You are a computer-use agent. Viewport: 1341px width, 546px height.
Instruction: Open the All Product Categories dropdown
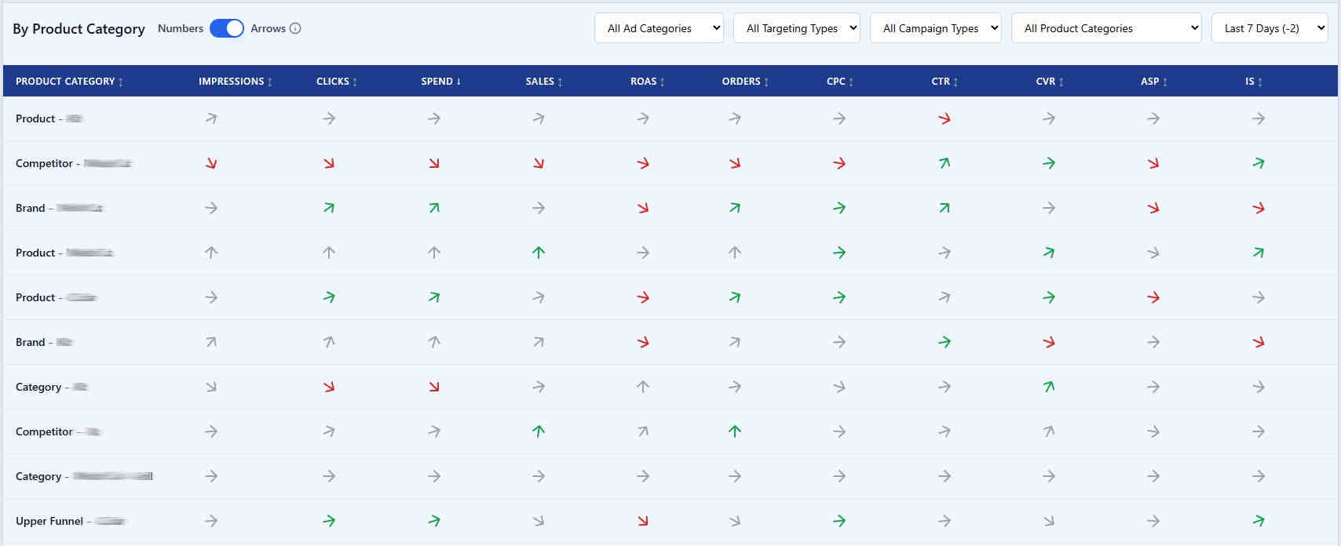1106,28
